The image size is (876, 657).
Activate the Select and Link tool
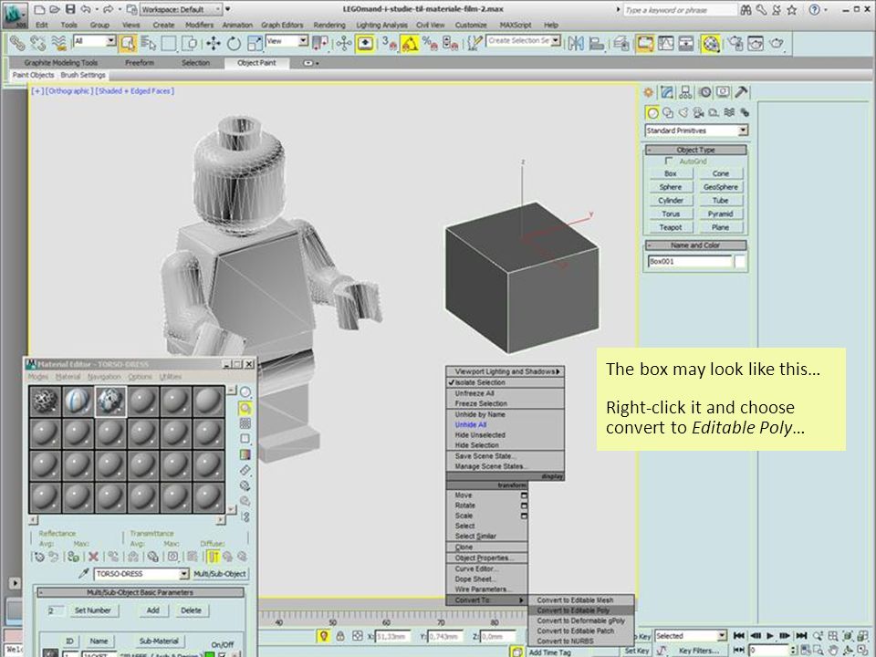click(16, 43)
